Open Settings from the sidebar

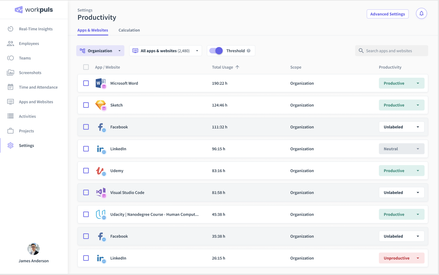(26, 145)
